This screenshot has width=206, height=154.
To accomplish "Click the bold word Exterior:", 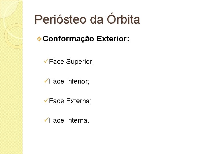I will click(x=113, y=39).
